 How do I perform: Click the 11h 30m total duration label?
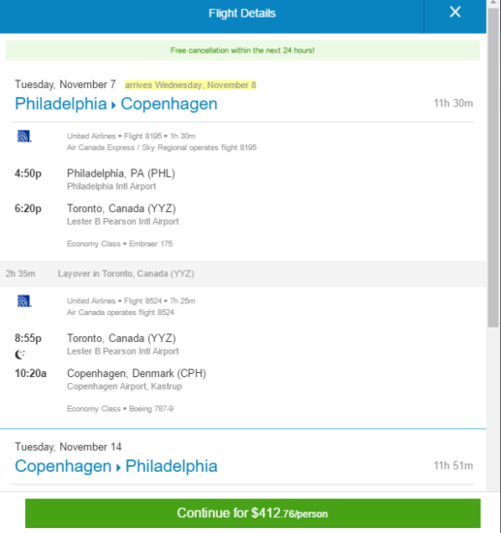[454, 104]
